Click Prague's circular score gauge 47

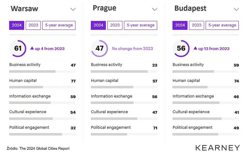(x=99, y=48)
